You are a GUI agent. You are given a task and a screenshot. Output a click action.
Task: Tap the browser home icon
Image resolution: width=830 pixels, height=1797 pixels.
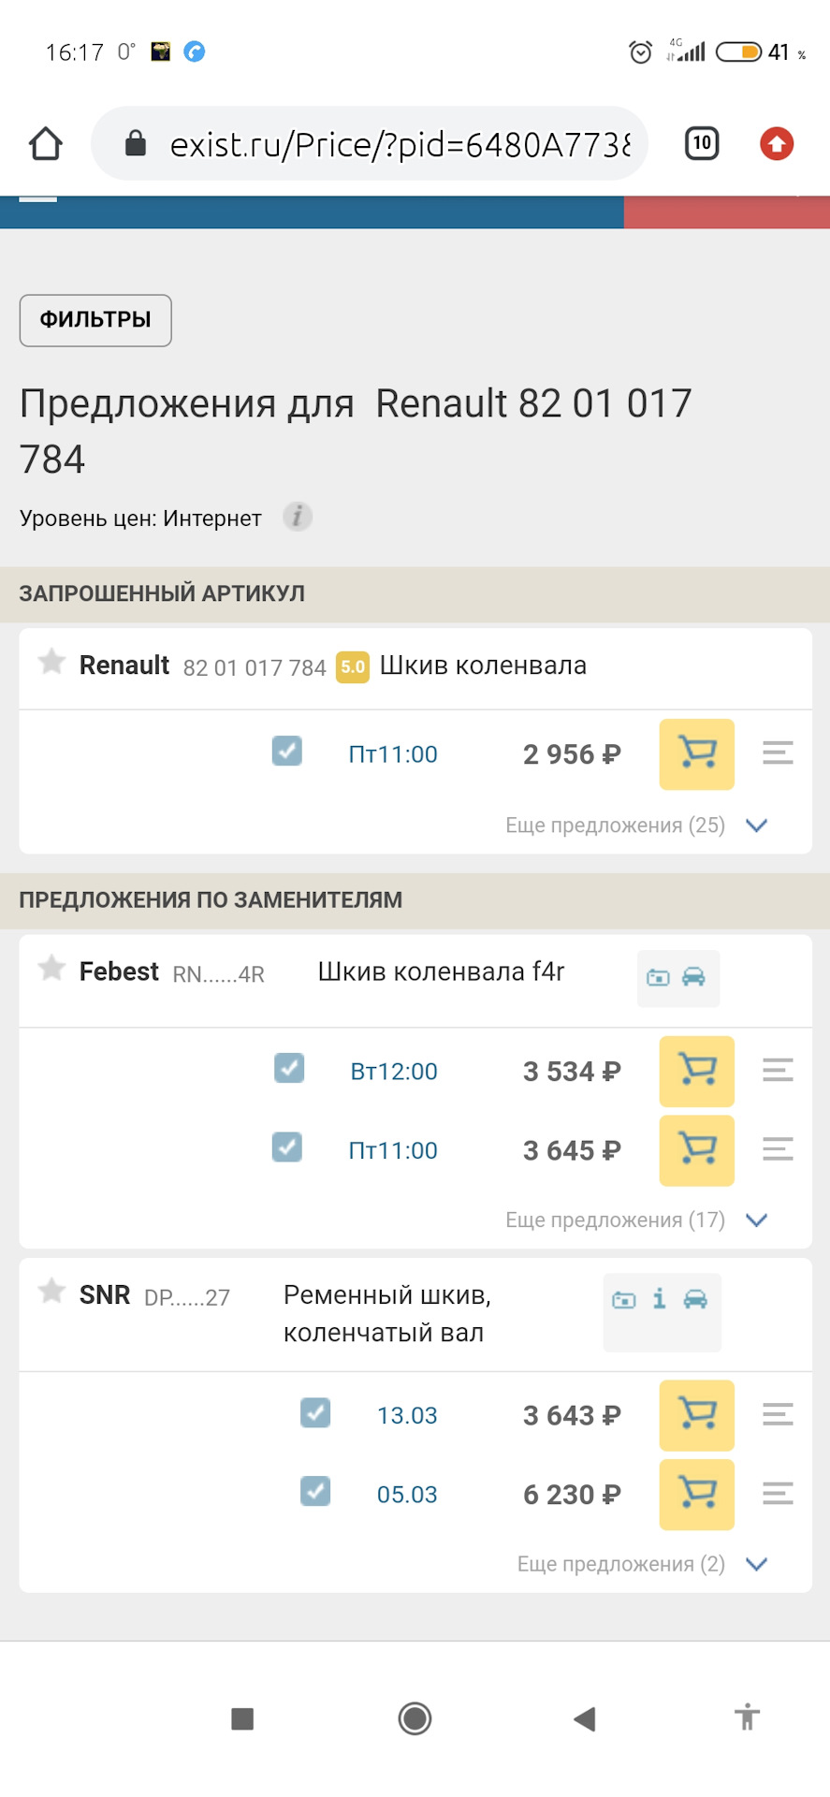pos(44,143)
